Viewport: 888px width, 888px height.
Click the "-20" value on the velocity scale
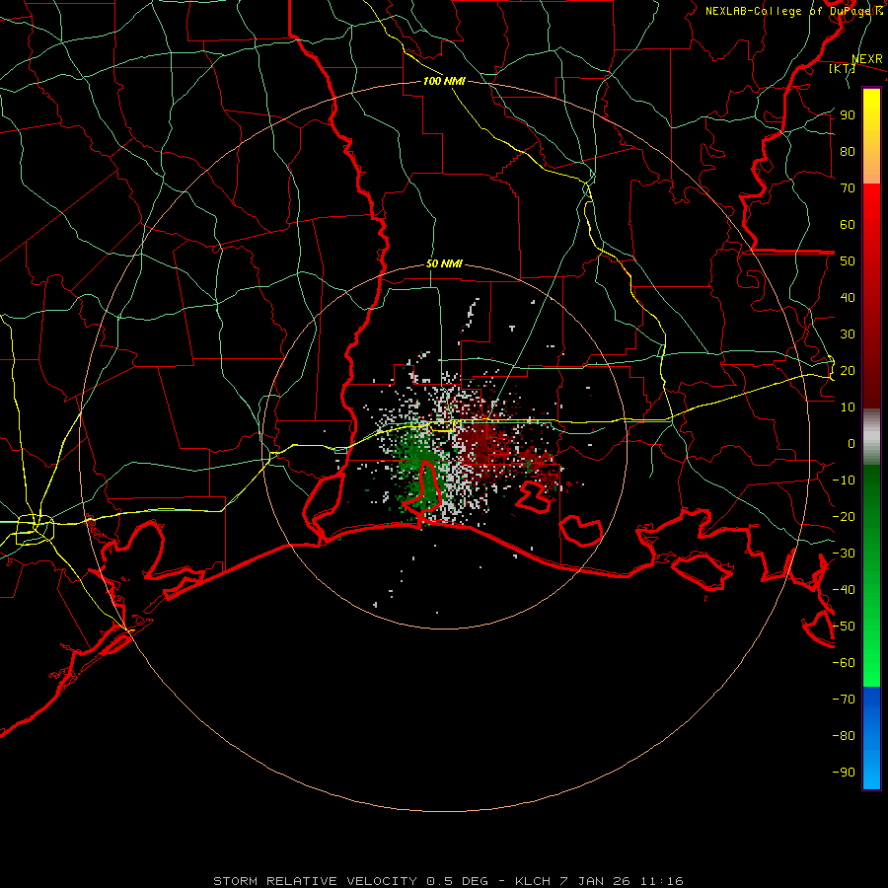[x=844, y=516]
